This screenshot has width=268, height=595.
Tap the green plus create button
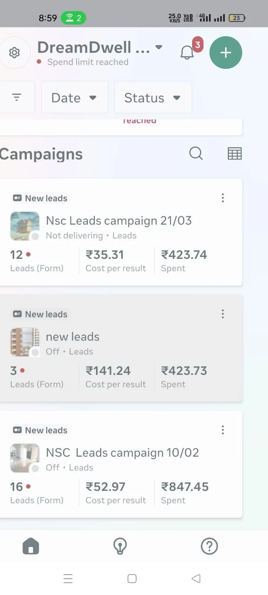pos(226,52)
